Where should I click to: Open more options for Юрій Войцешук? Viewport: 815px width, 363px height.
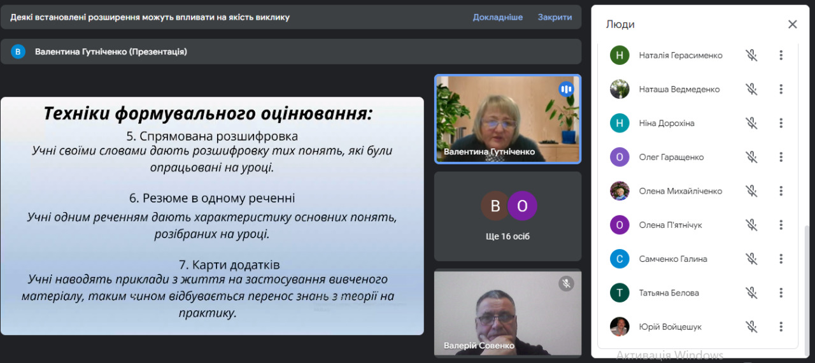tap(781, 327)
